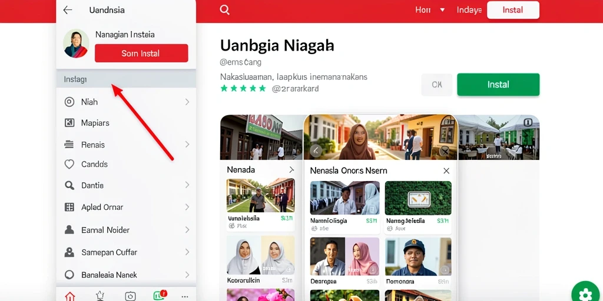Open the camera icon in bottom bar
Viewport: 603px width, 301px height.
point(130,296)
